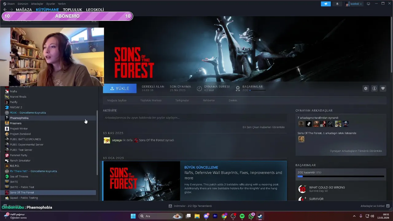Open the game info icon
393x221 pixels.
[374, 88]
